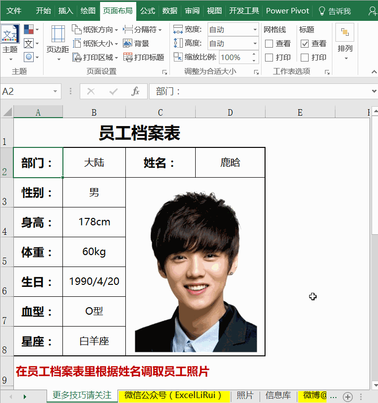Screen dimensions: 378x403
Task: Open 工作表选项 dialog launcher
Action: coord(327,72)
